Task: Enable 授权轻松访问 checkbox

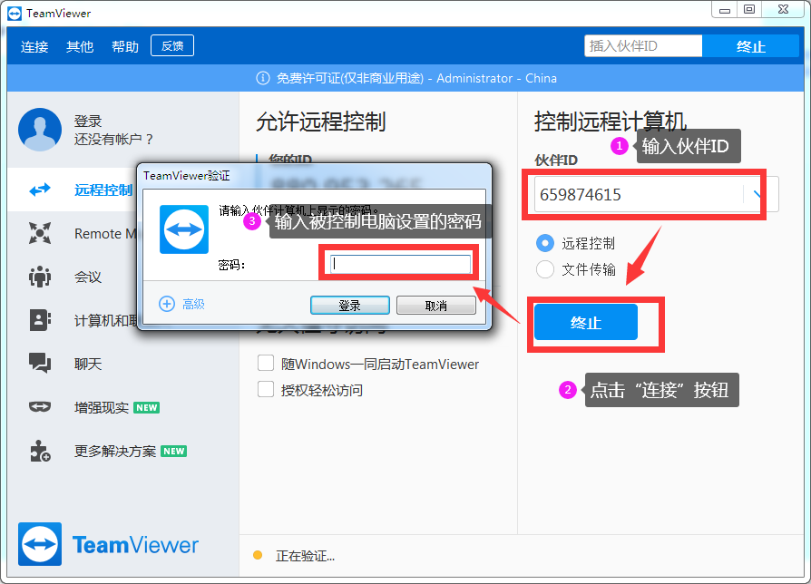Action: click(x=266, y=389)
